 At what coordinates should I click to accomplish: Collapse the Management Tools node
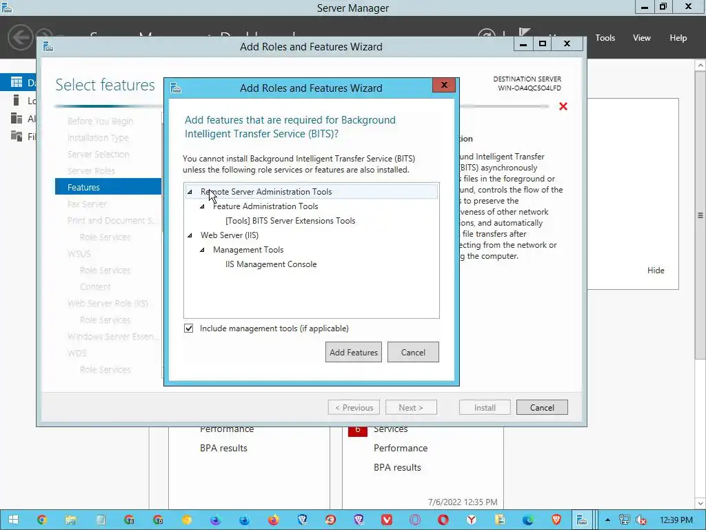tap(202, 250)
